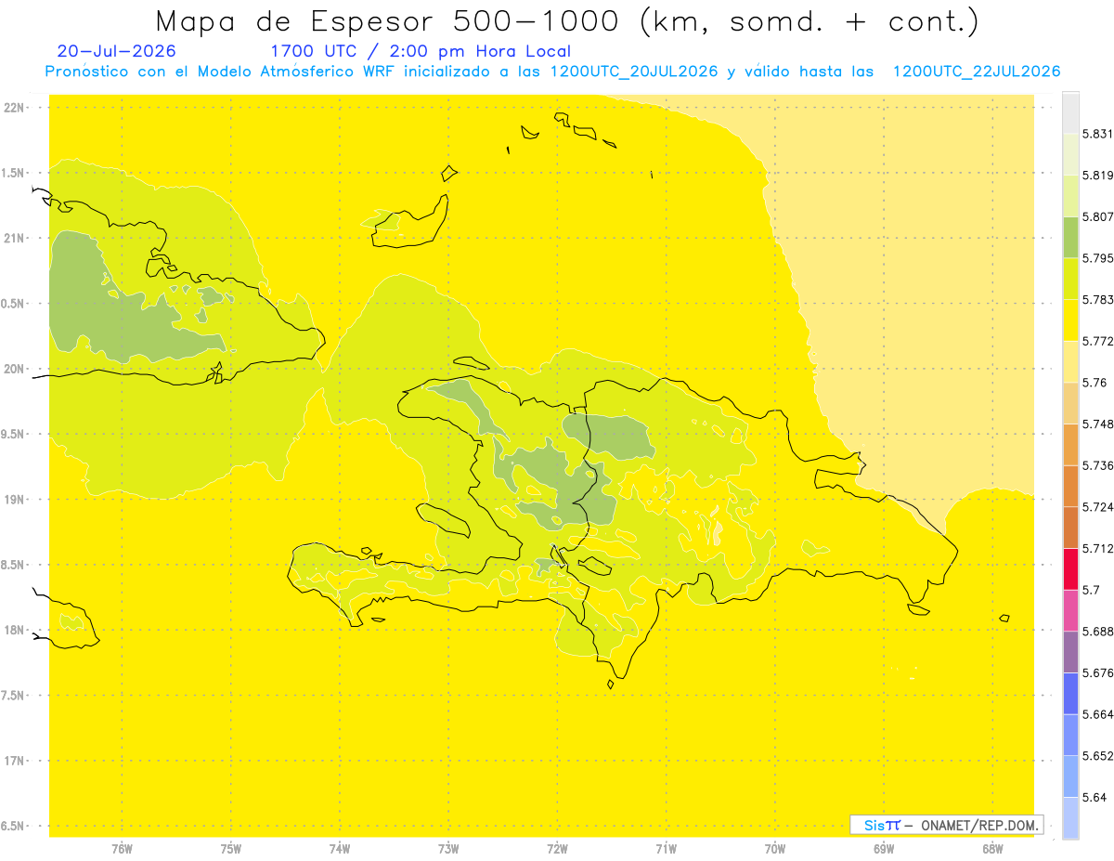Click the longitude label '75W'

pyautogui.click(x=231, y=849)
